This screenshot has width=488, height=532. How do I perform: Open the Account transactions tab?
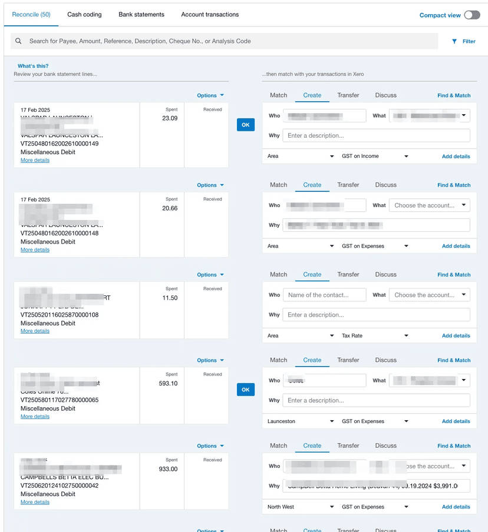(210, 14)
